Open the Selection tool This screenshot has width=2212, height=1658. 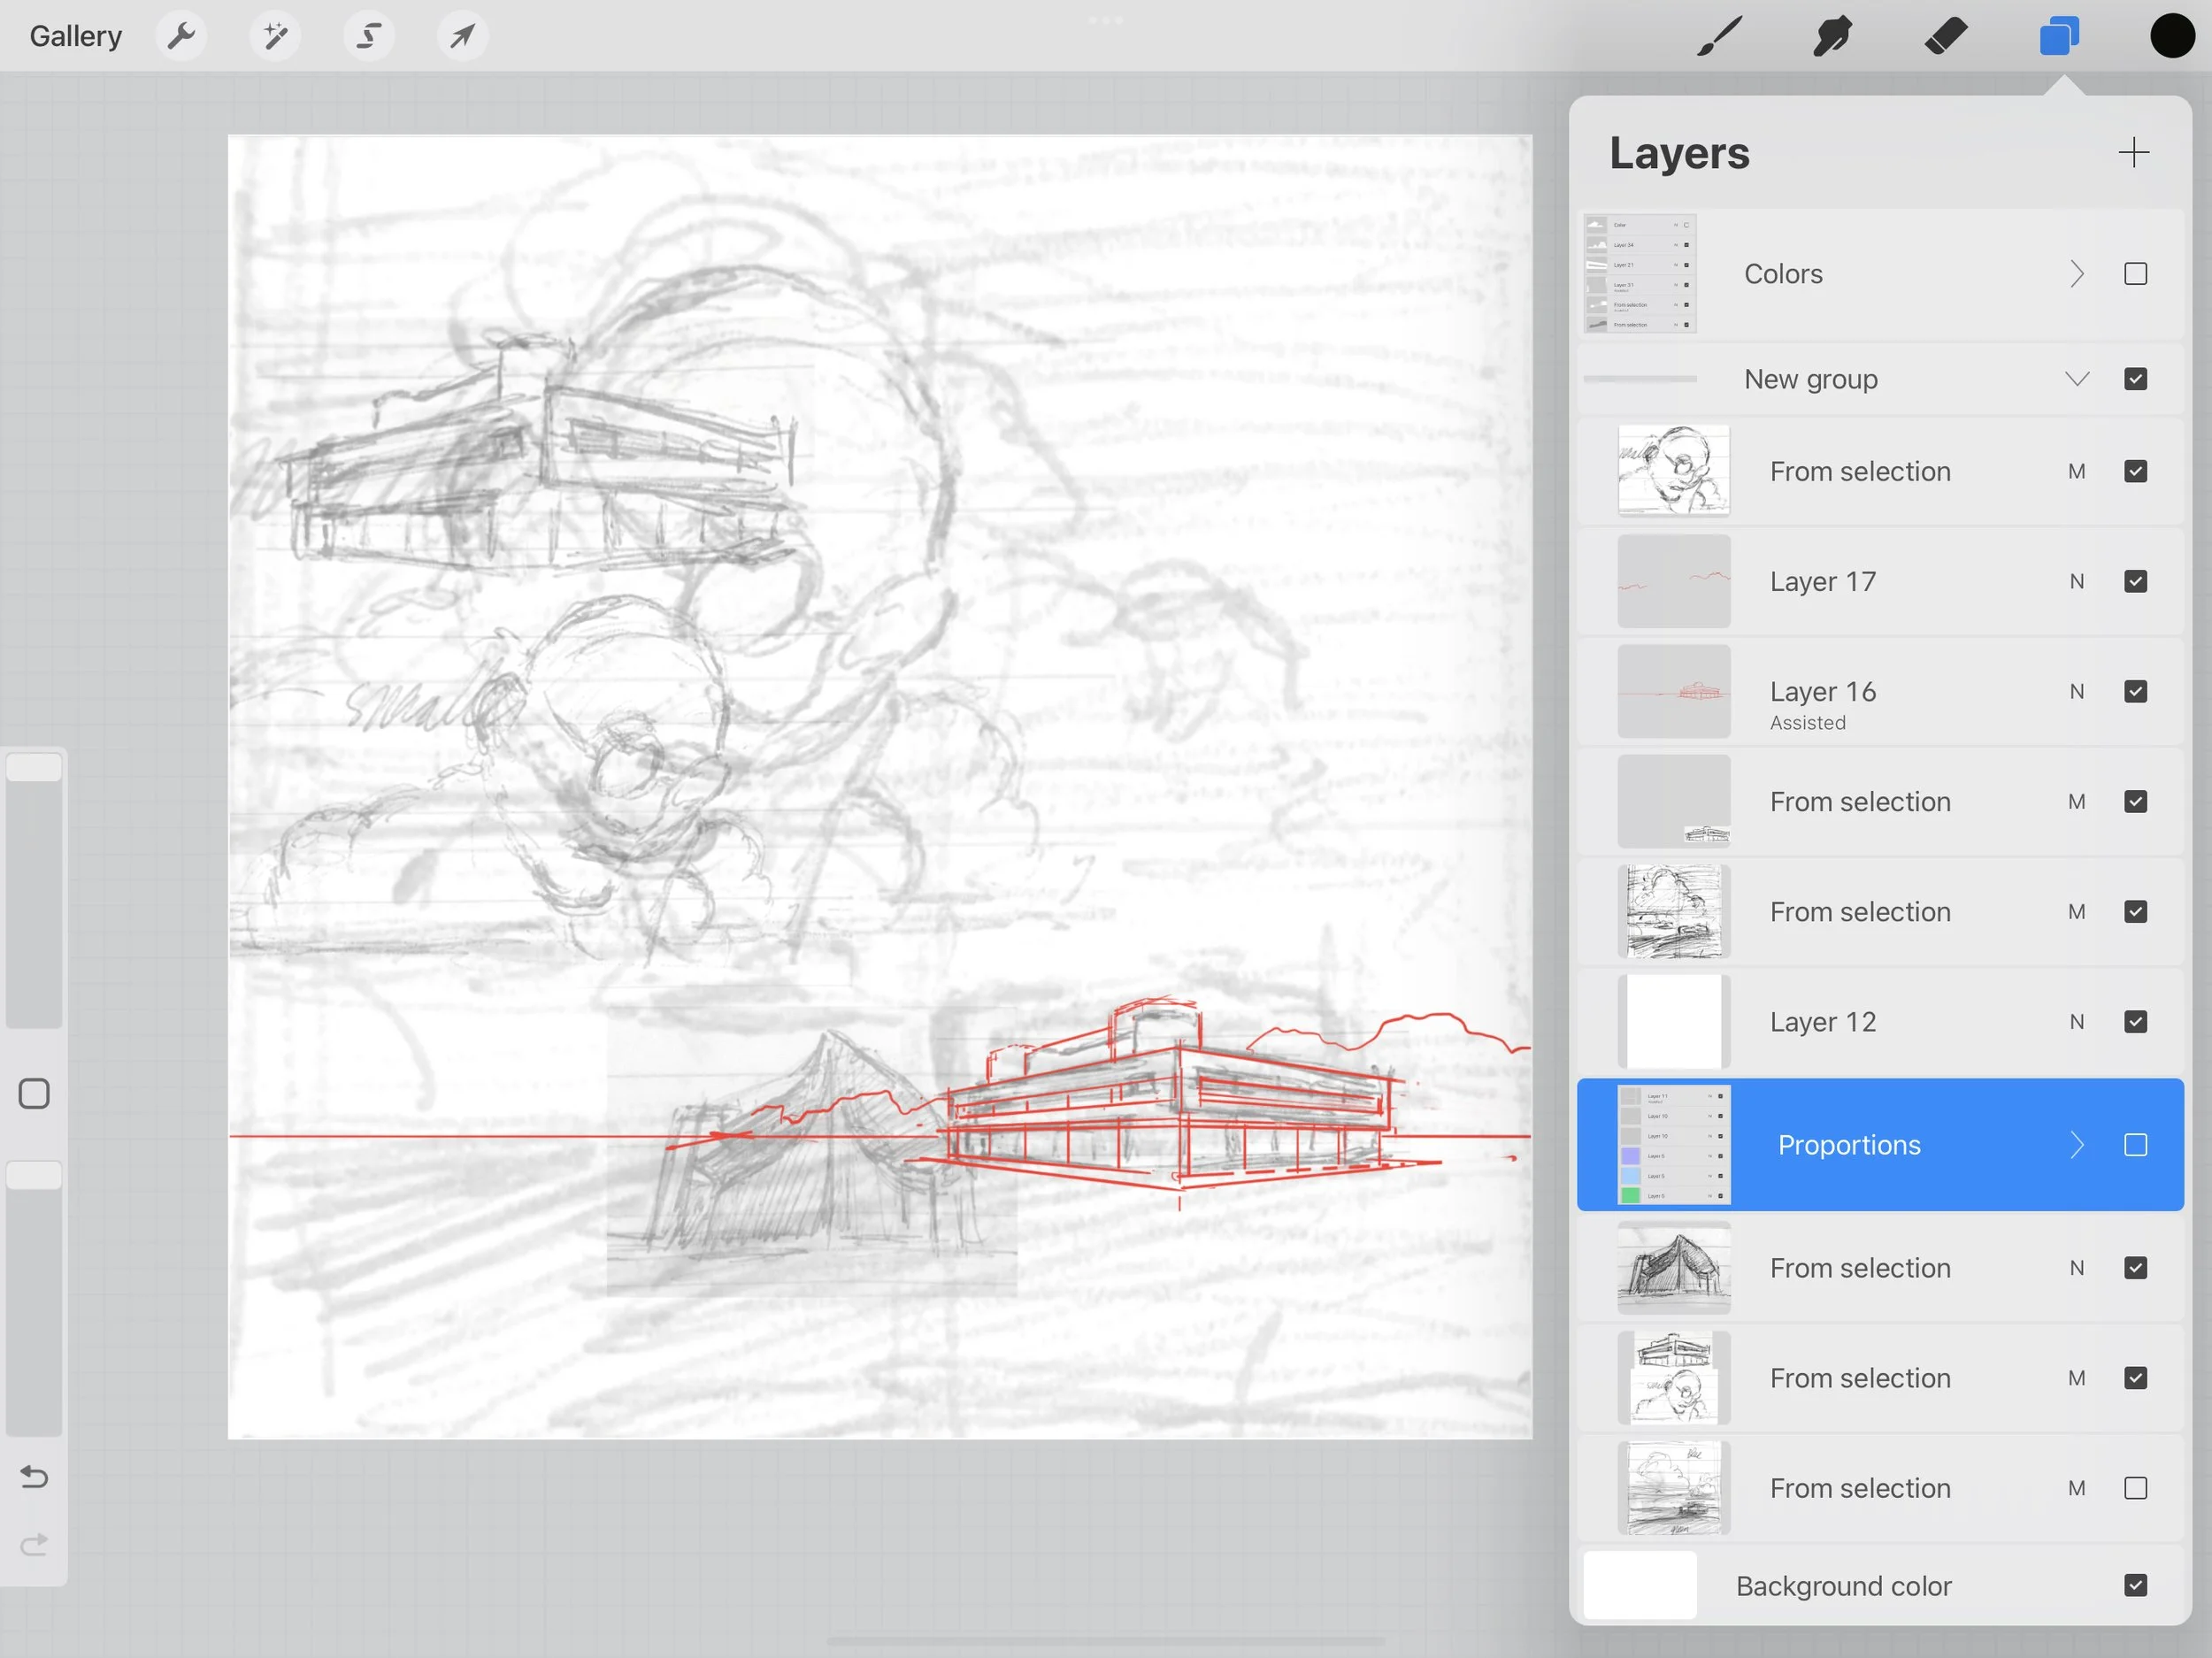(368, 35)
